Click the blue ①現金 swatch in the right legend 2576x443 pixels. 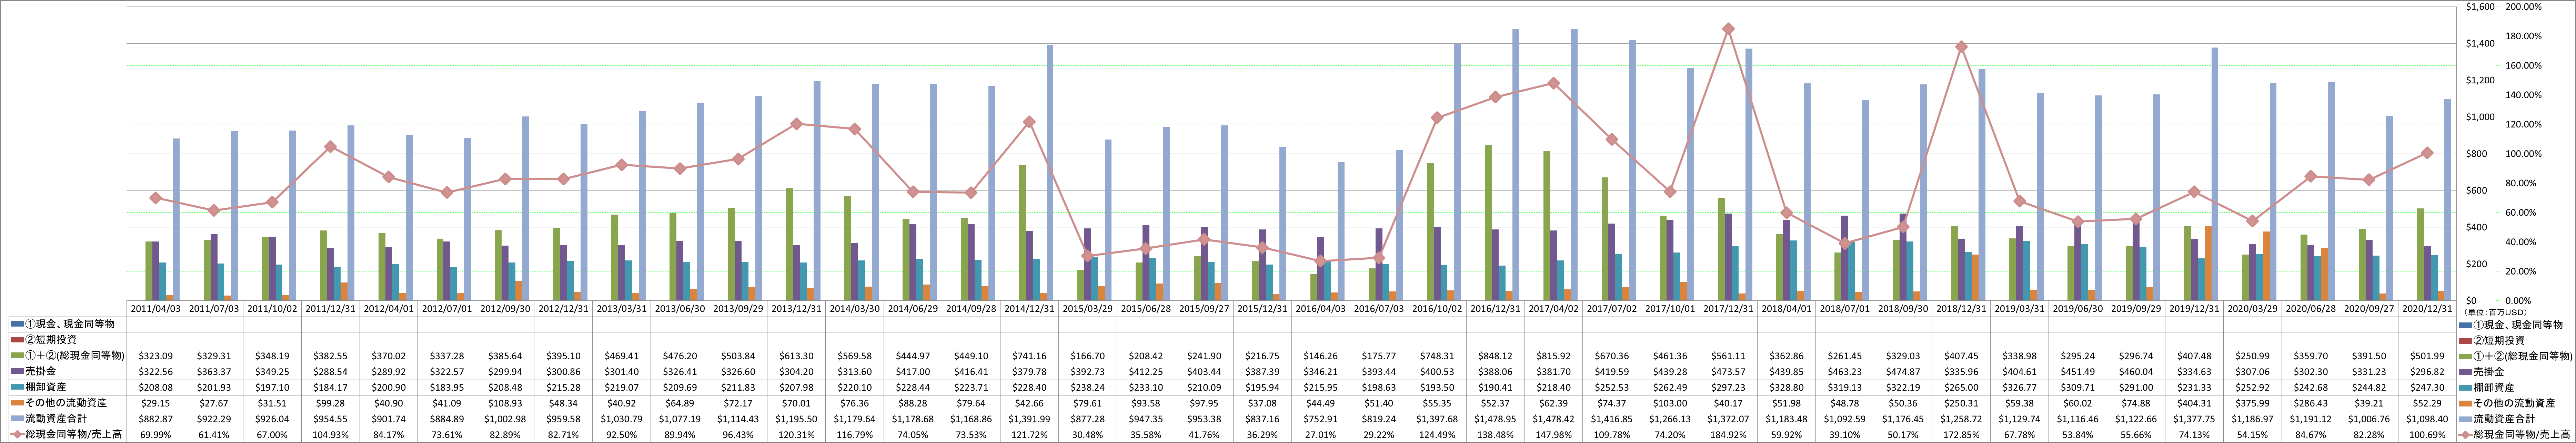coord(2466,324)
